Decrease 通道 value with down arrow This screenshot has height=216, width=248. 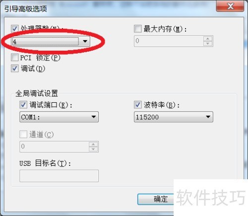[x=93, y=149]
